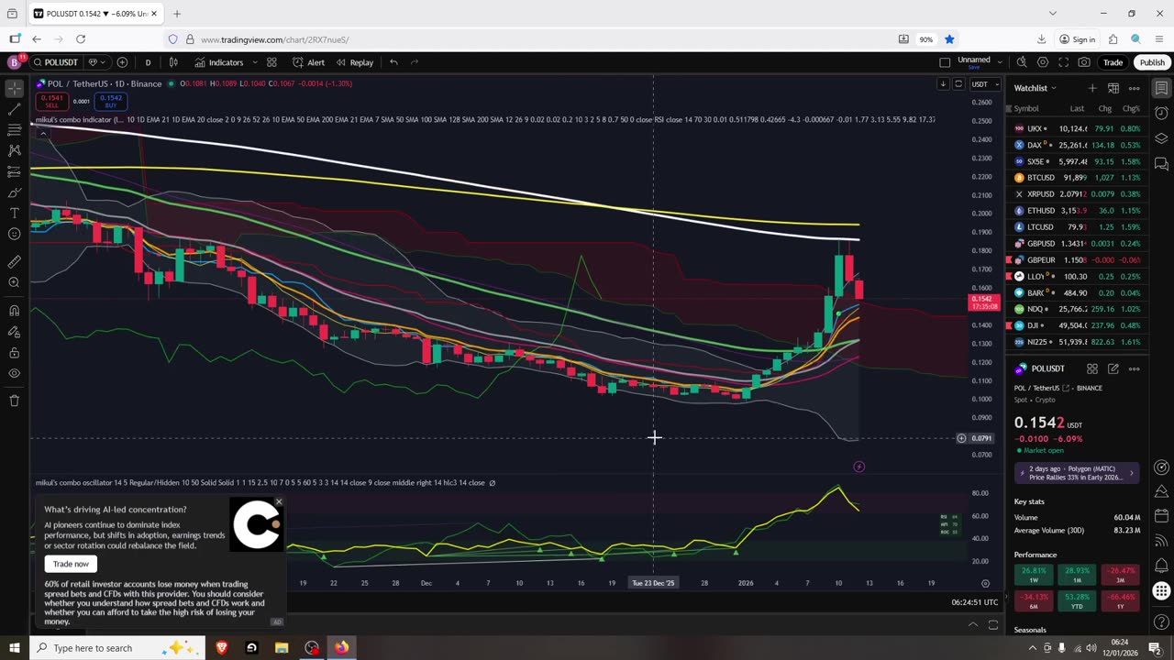Select the ruler measure tool
Image resolution: width=1174 pixels, height=660 pixels.
coord(14,262)
